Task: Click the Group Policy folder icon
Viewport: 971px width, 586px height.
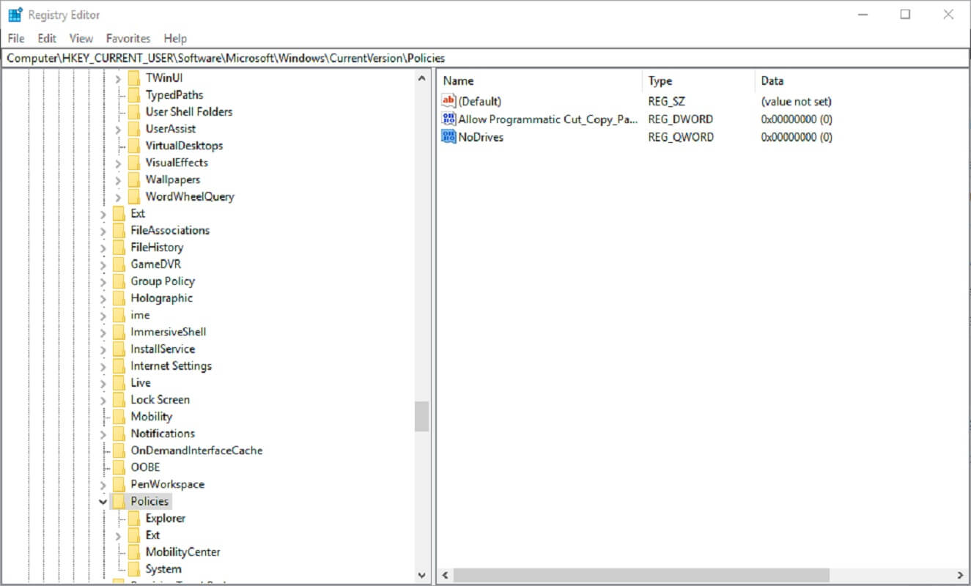Action: tap(119, 281)
